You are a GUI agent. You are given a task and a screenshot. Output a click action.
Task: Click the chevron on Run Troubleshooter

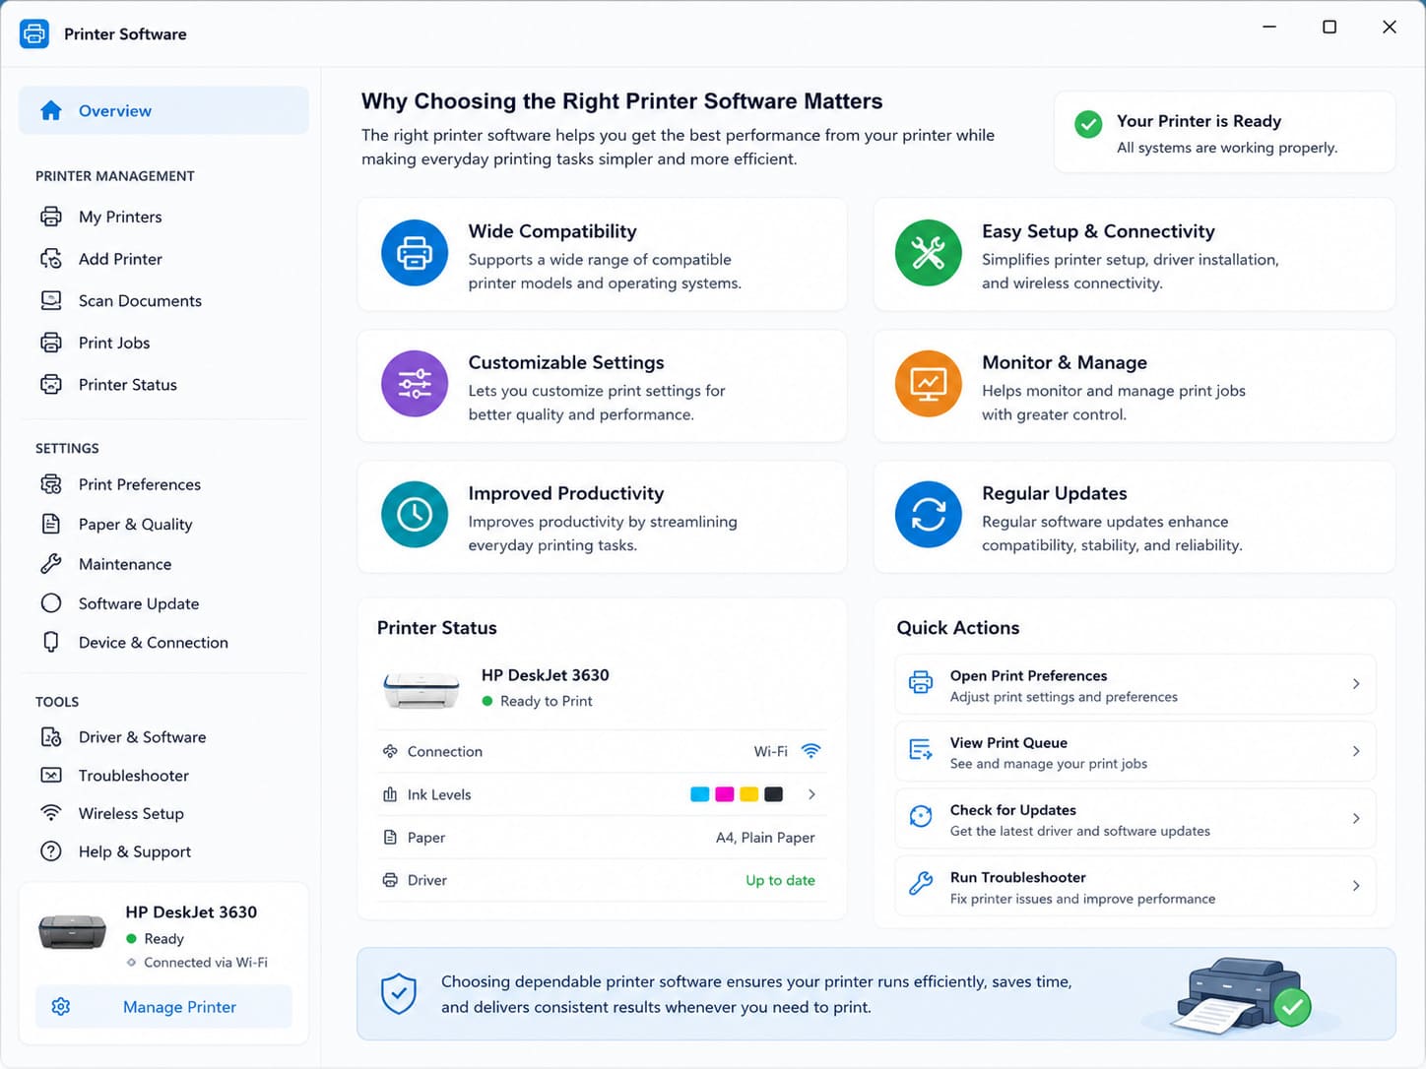click(x=1356, y=886)
